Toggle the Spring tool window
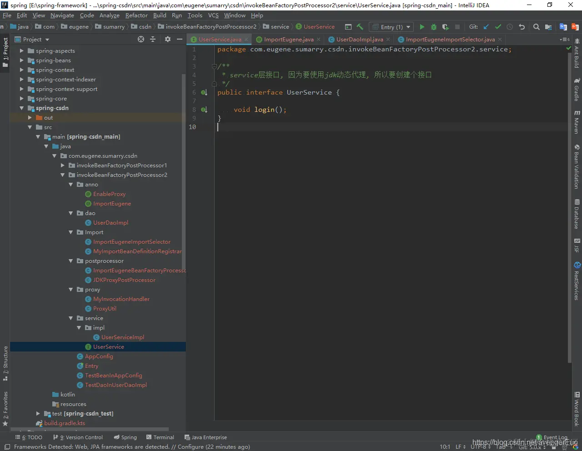This screenshot has width=582, height=451. point(125,437)
